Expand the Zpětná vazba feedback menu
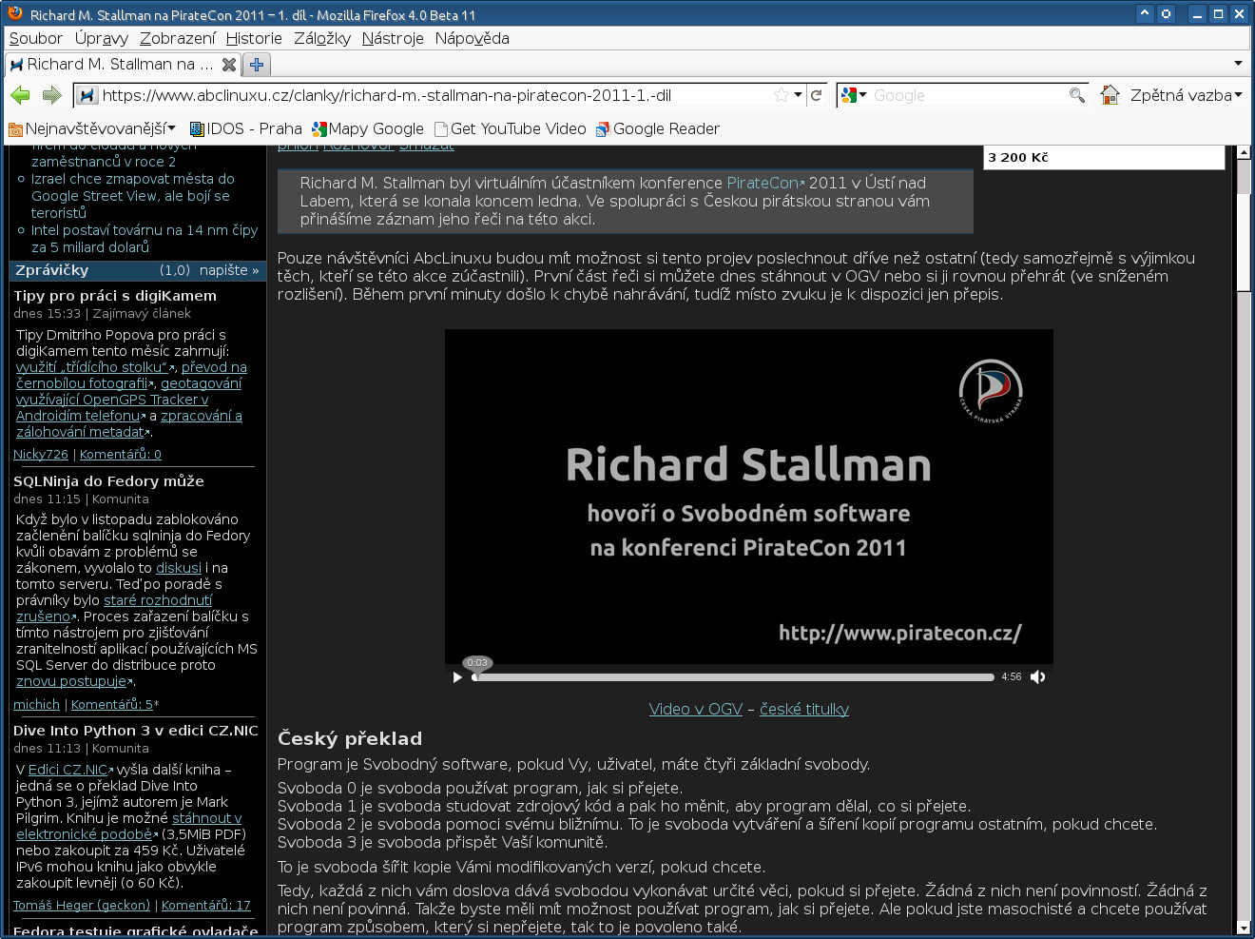The width and height of the screenshot is (1255, 939). pyautogui.click(x=1187, y=95)
